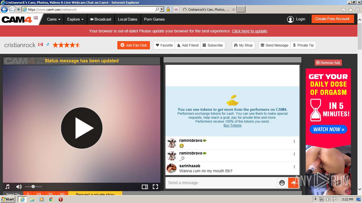Open My Shop
The width and height of the screenshot is (362, 203).
pos(243,45)
